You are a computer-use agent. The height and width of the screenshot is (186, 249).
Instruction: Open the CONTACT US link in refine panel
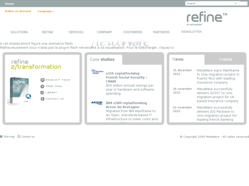[54, 99]
